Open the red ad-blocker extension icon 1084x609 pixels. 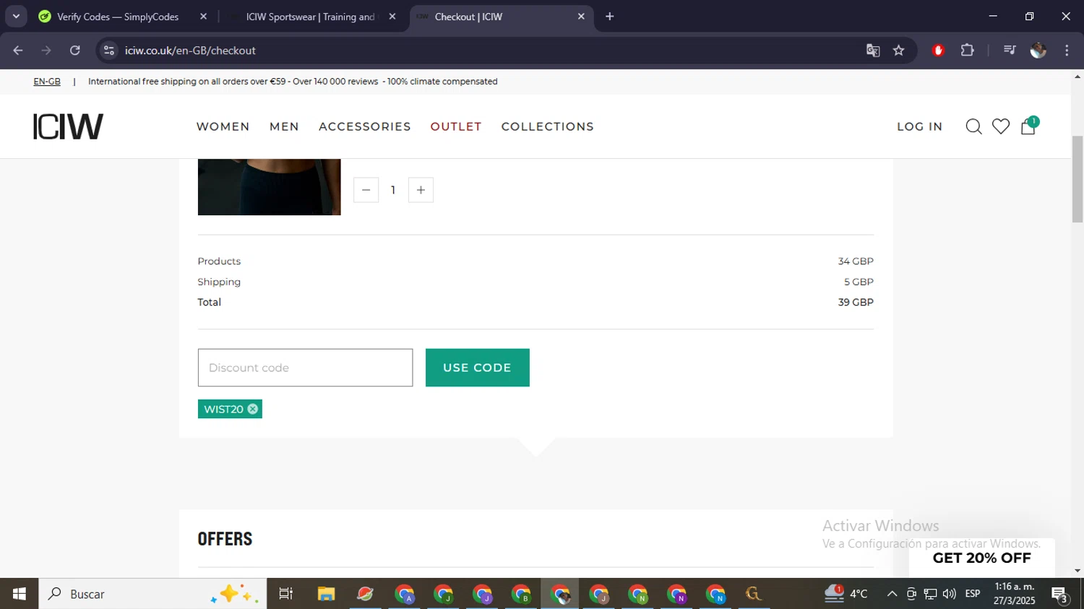click(x=939, y=51)
